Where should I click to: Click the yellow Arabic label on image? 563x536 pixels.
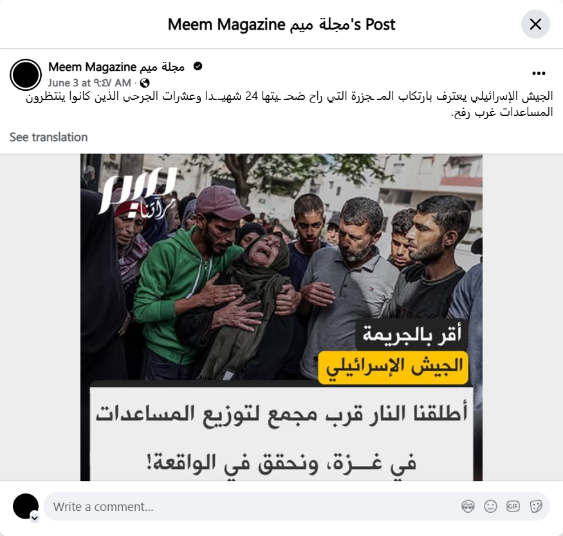click(393, 367)
